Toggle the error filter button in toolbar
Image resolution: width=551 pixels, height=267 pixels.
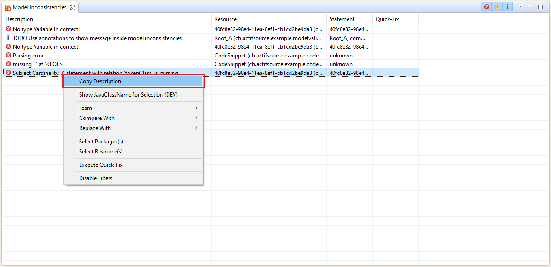tap(487, 7)
